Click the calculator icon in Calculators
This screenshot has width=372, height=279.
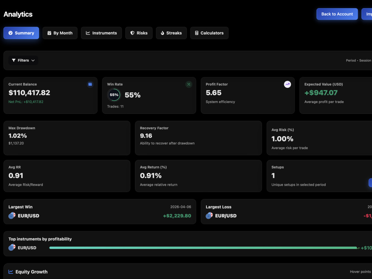[197, 33]
